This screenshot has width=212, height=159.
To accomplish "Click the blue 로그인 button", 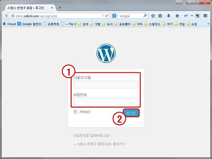I will click(131, 113).
